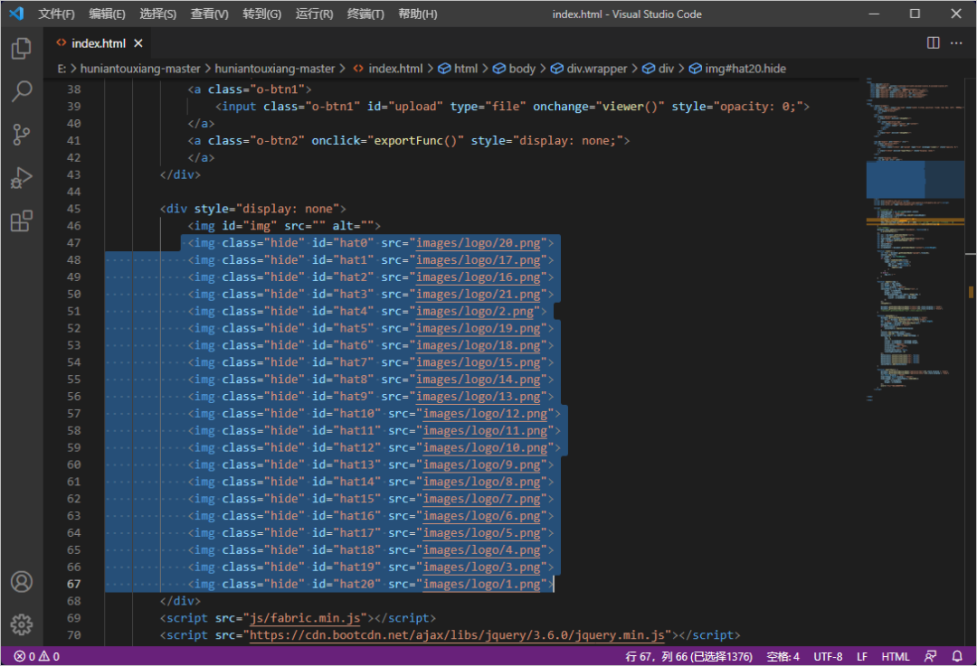Open the 终端(T) menu
Viewport: 977px width, 666px height.
coord(365,14)
